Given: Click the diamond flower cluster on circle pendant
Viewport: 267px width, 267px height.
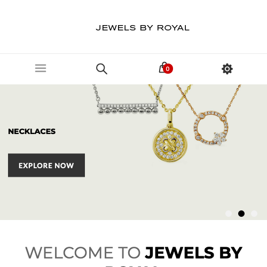Looking at the screenshot, I should pos(219,138).
